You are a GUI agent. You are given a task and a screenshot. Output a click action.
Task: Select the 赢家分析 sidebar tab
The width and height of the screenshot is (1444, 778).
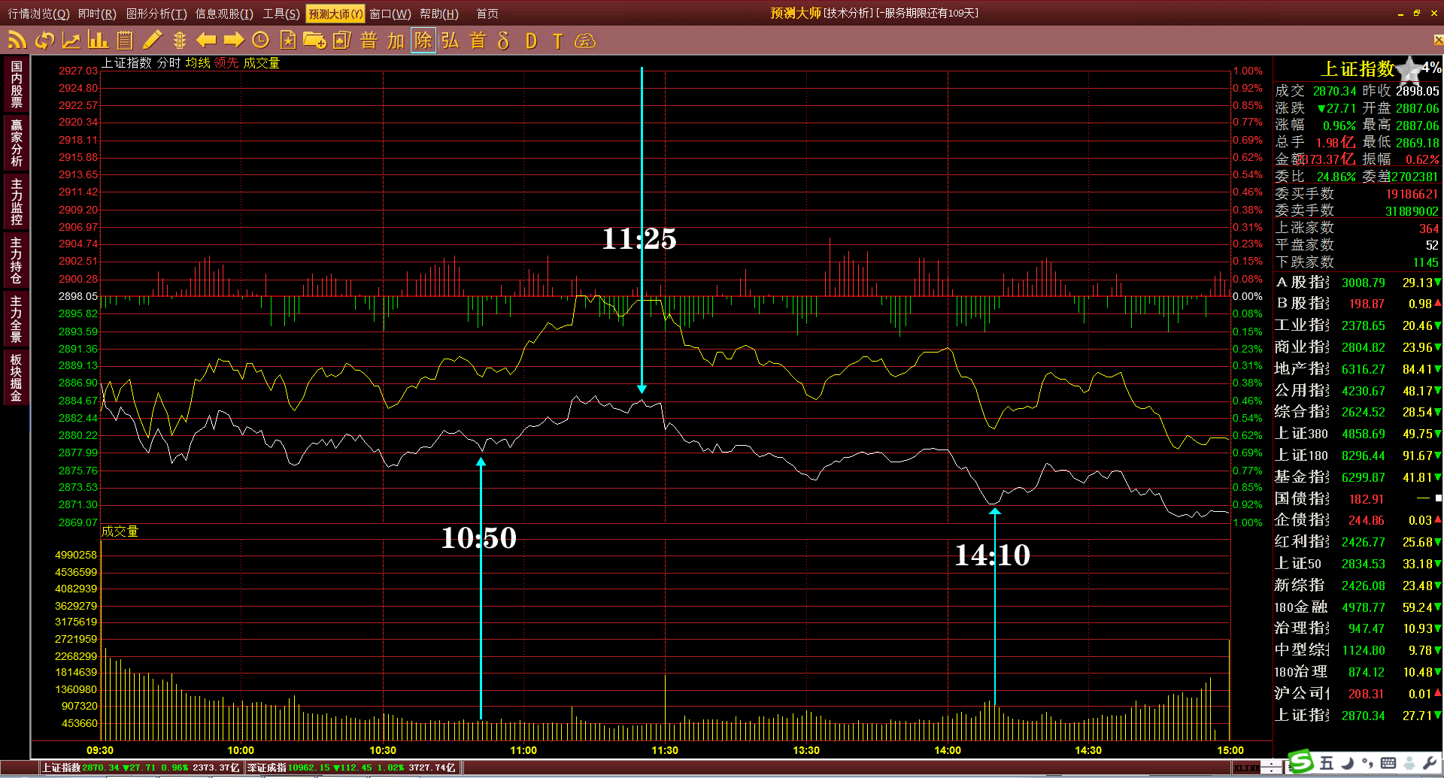click(16, 142)
